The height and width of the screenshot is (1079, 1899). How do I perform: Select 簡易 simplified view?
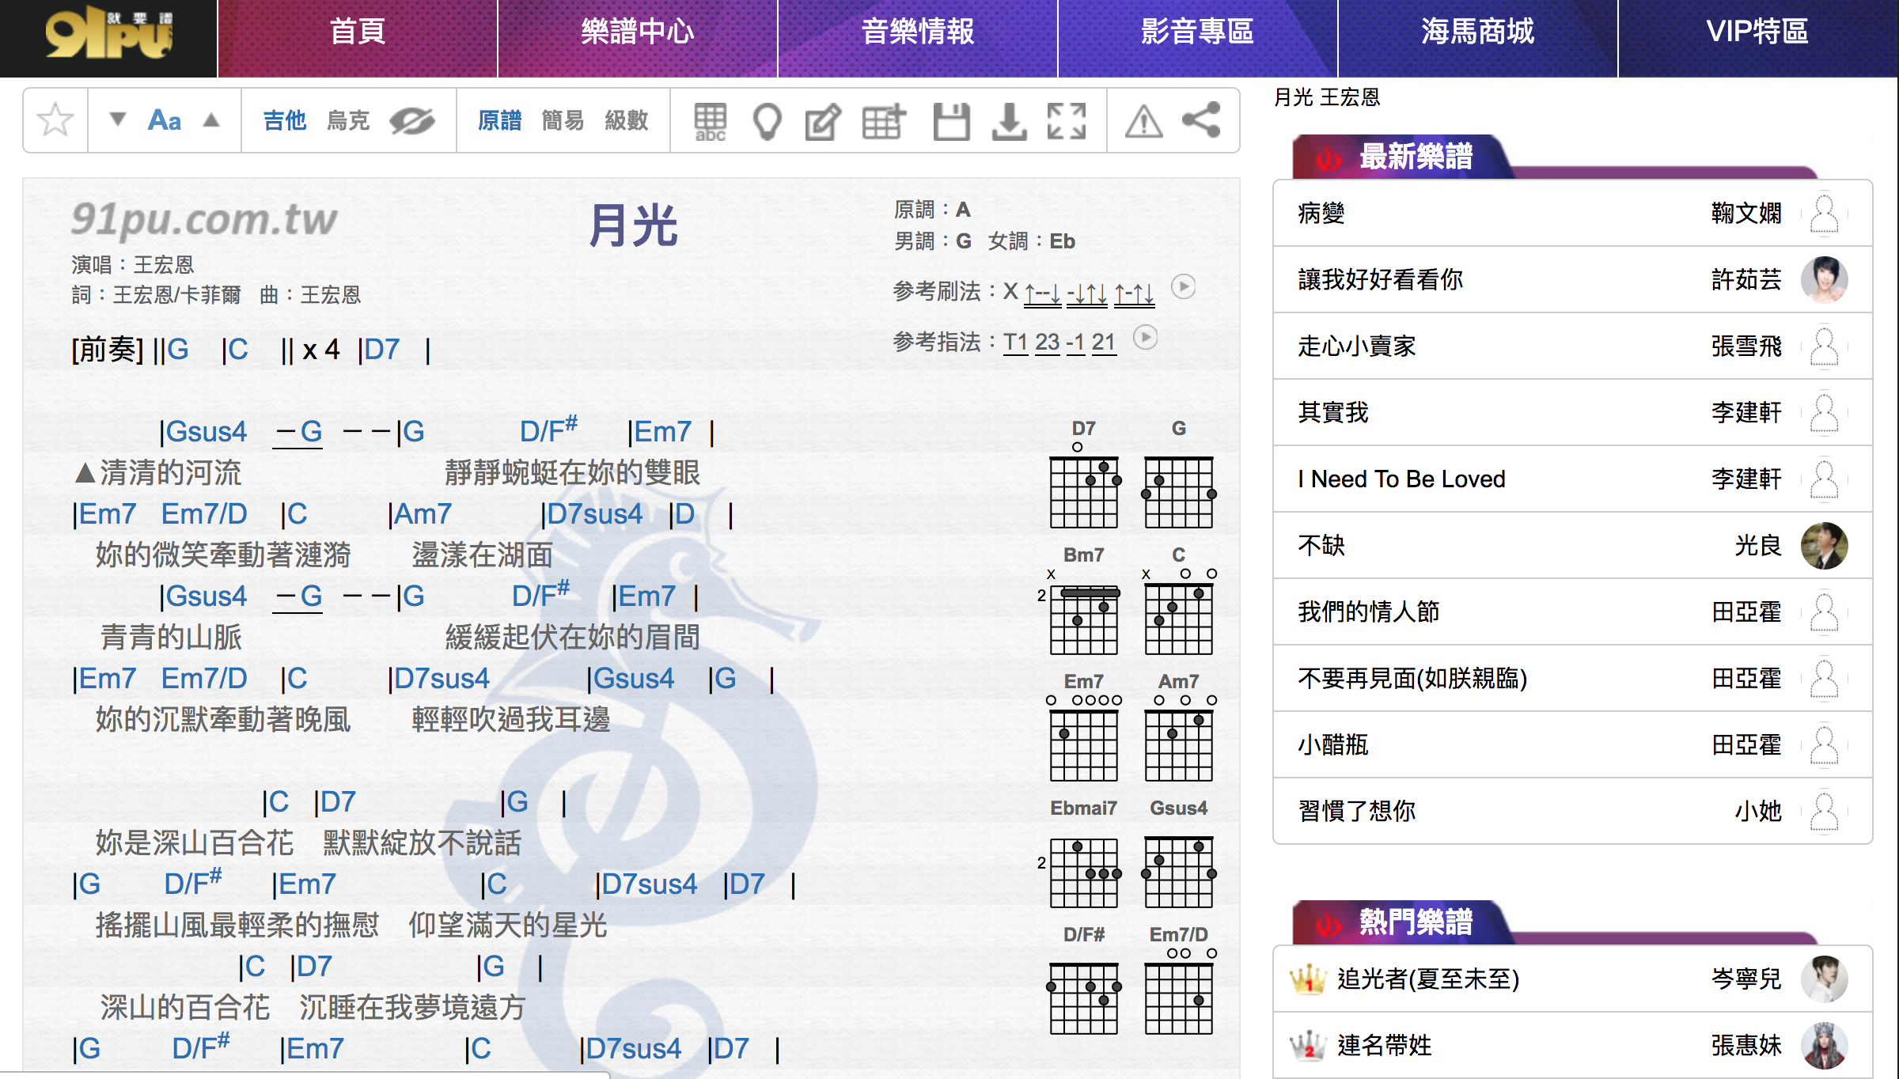pyautogui.click(x=563, y=120)
